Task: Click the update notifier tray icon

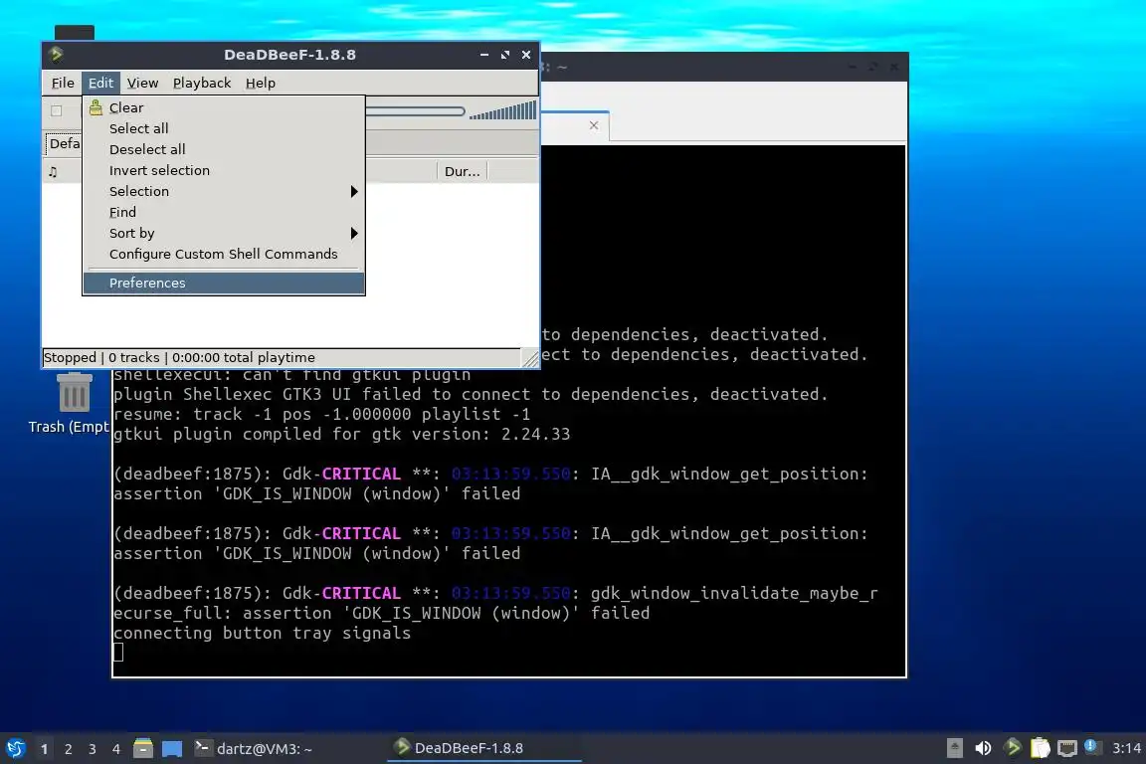Action: pyautogui.click(x=1092, y=747)
